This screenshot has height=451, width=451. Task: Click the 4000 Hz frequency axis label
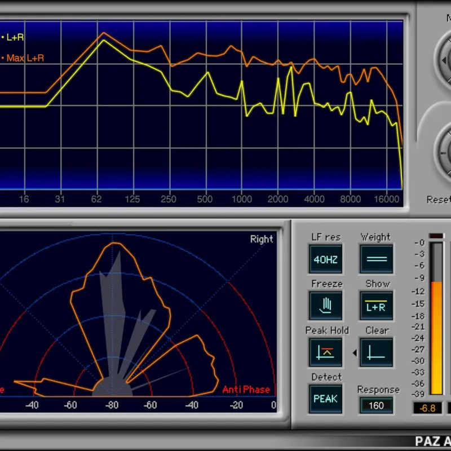(314, 199)
